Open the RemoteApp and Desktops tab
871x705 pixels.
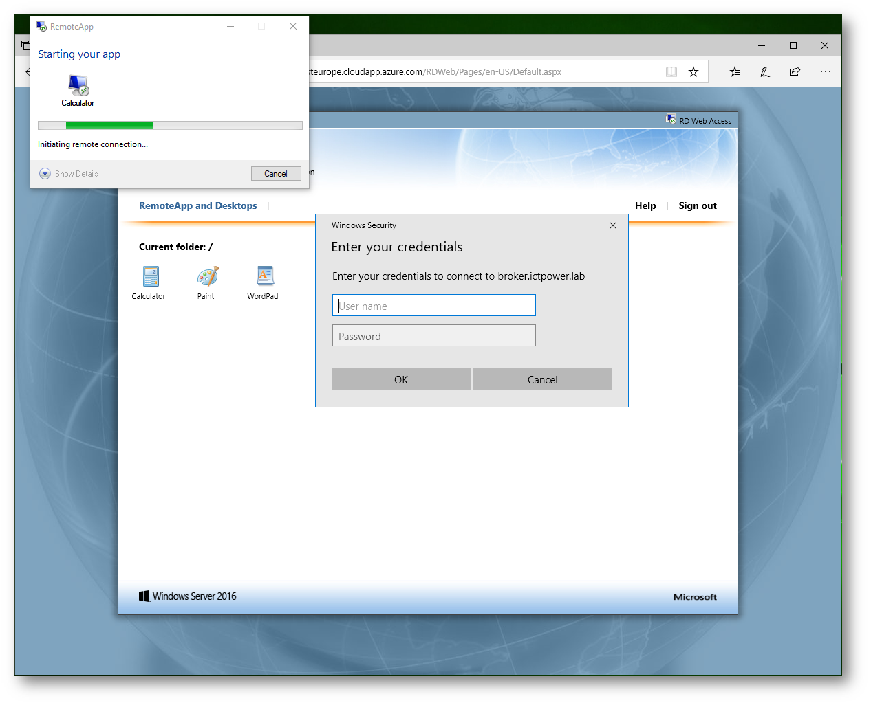[x=198, y=205]
